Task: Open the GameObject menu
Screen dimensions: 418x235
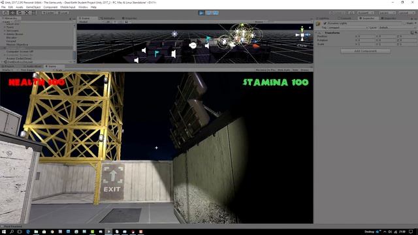Action: (33, 7)
